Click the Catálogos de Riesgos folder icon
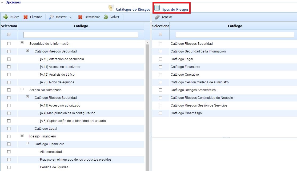 111,8
